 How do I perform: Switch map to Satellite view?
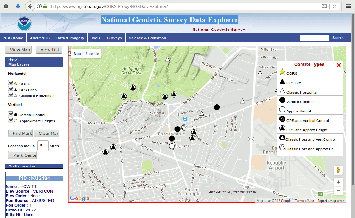pos(92,54)
